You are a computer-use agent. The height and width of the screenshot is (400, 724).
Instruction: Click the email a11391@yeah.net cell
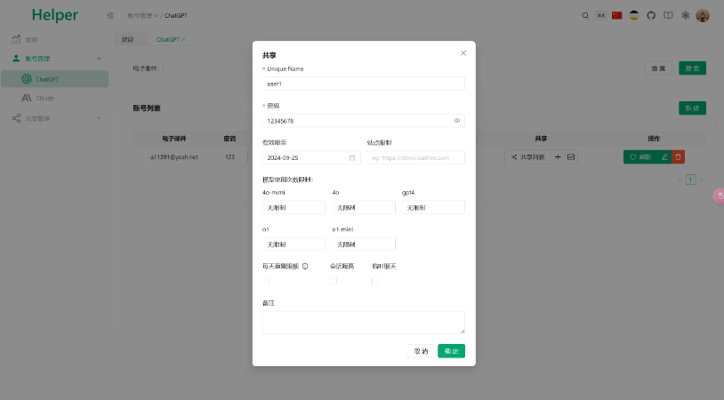click(173, 156)
